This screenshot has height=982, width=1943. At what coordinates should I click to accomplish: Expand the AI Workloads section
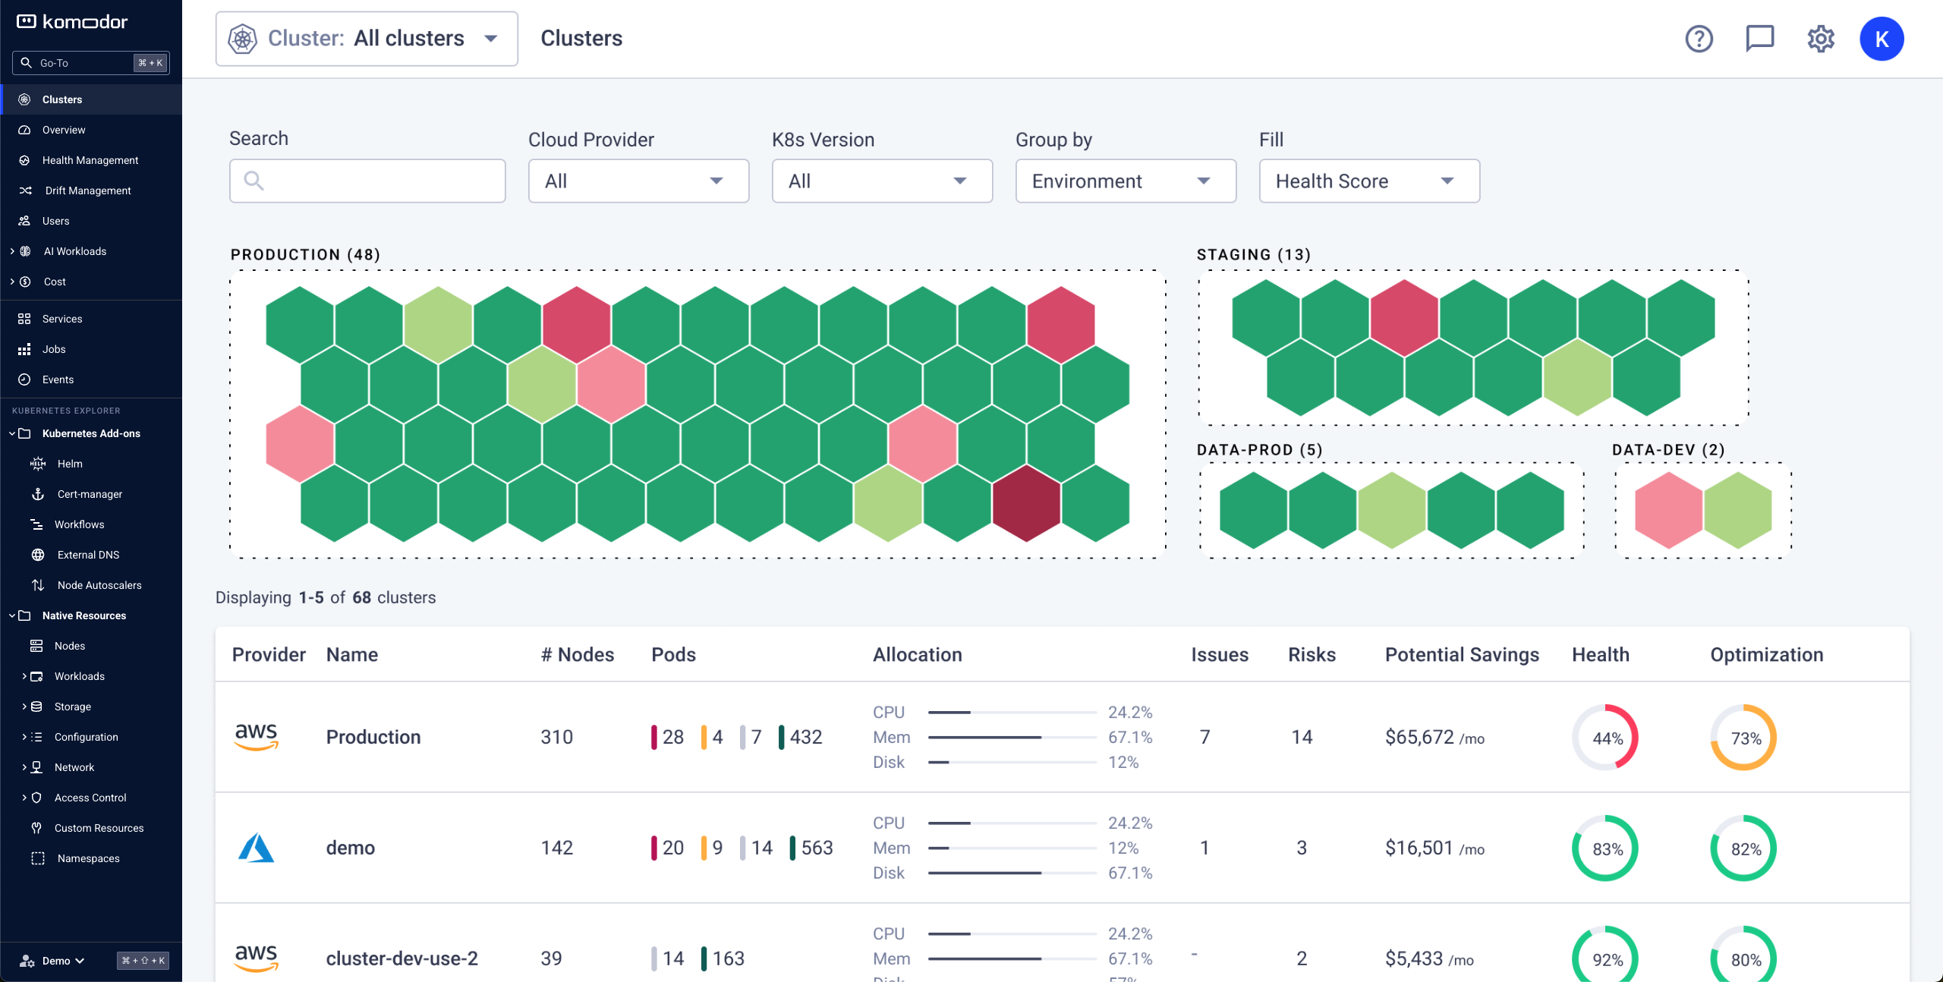coord(11,250)
